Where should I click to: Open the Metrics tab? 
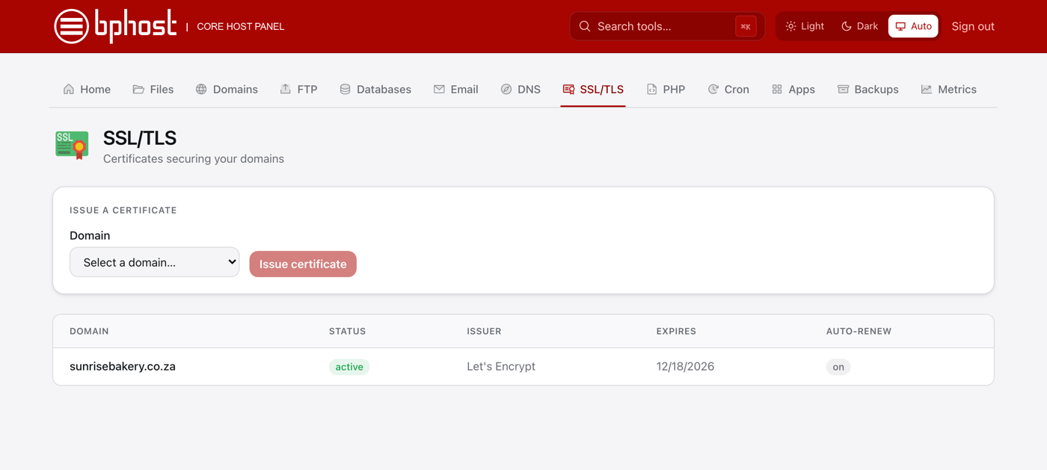tap(949, 89)
